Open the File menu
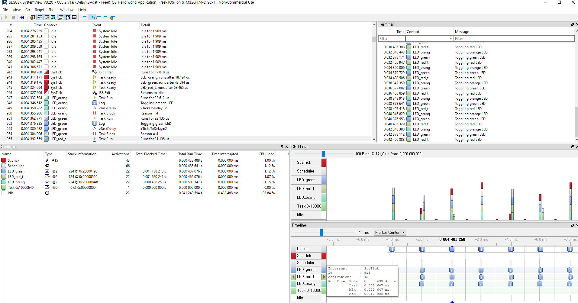Viewport: 578px width, 303px height. 5,10
